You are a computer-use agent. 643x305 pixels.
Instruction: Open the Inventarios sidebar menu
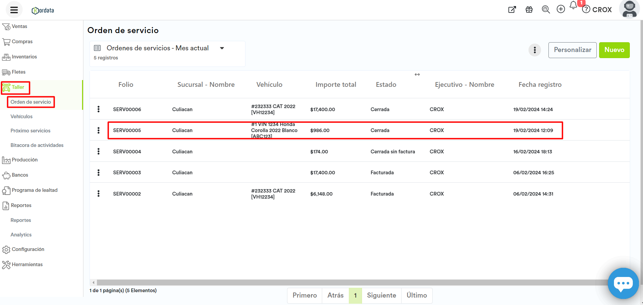[24, 57]
